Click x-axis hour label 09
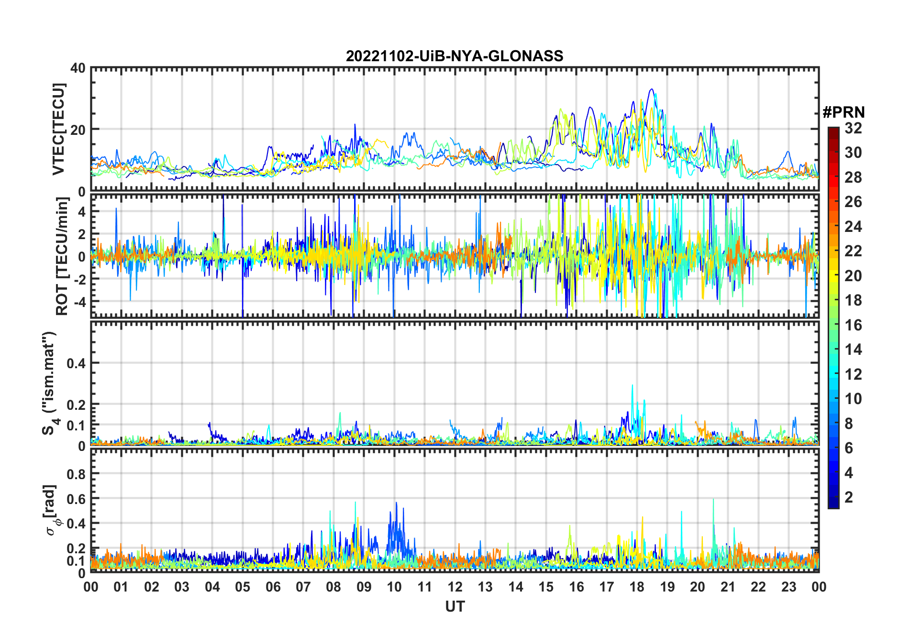This screenshot has width=910, height=636. pos(364,587)
